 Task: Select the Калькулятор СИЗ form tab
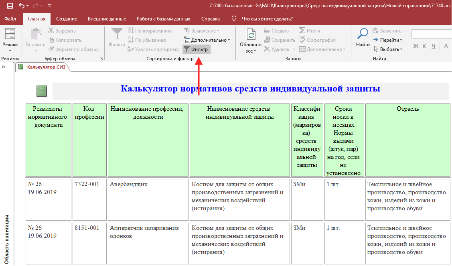pos(43,67)
